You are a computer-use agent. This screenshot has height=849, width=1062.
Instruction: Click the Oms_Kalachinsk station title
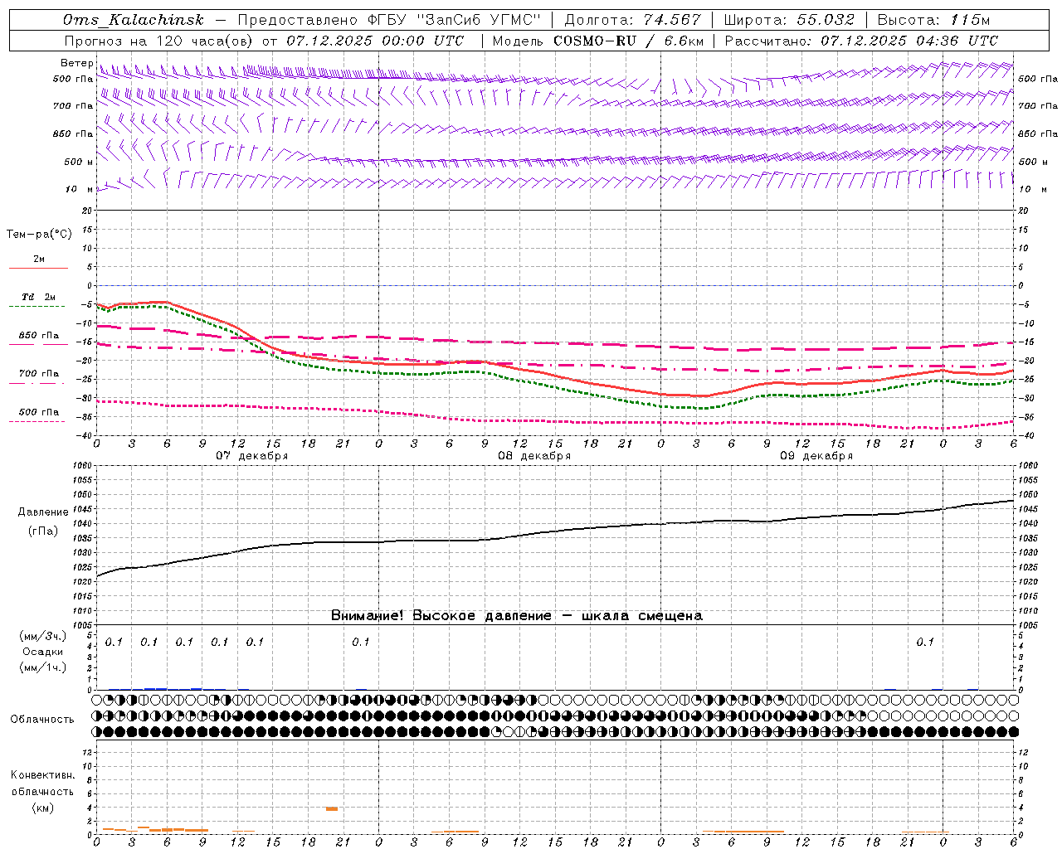pyautogui.click(x=133, y=20)
